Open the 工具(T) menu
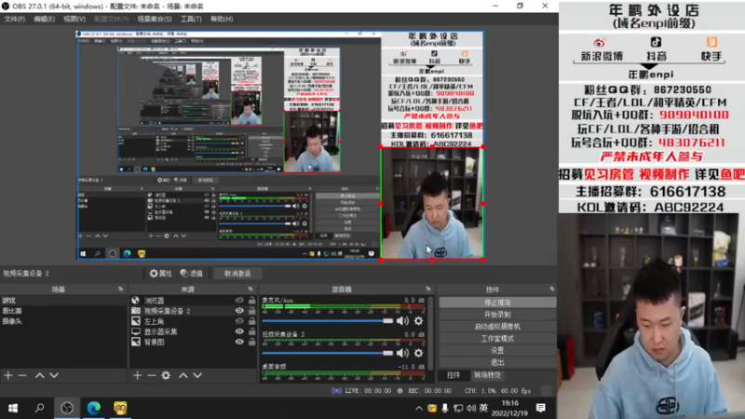The height and width of the screenshot is (419, 745). (191, 19)
